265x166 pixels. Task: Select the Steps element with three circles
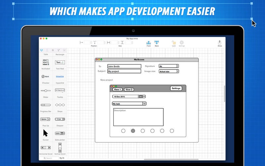pos(60,105)
